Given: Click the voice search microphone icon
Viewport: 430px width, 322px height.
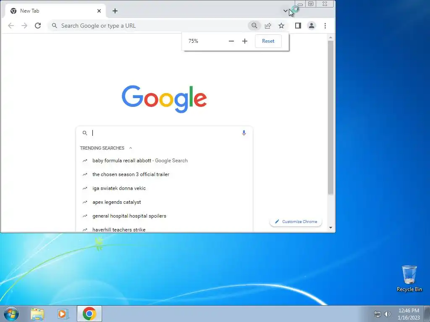Looking at the screenshot, I should (x=244, y=133).
